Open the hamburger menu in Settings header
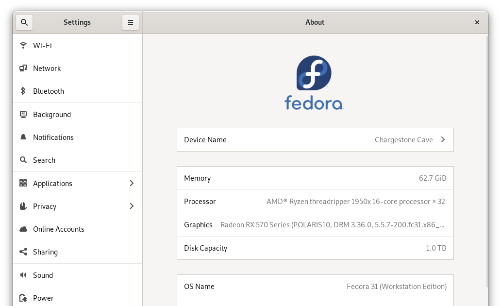This screenshot has width=501, height=306. point(131,22)
